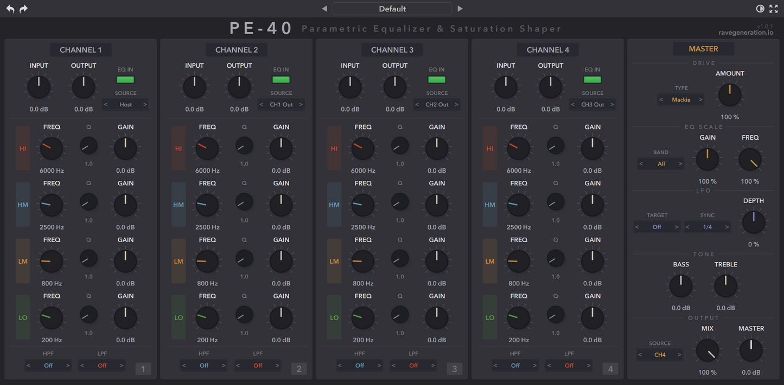The image size is (784, 385).
Task: Select next Channel 3 source after CH2 Out
Action: [456, 105]
